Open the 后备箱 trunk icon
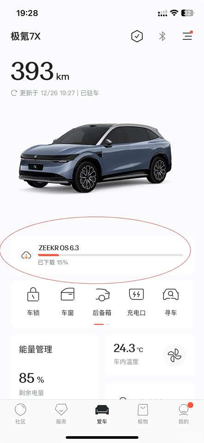 pyautogui.click(x=102, y=295)
